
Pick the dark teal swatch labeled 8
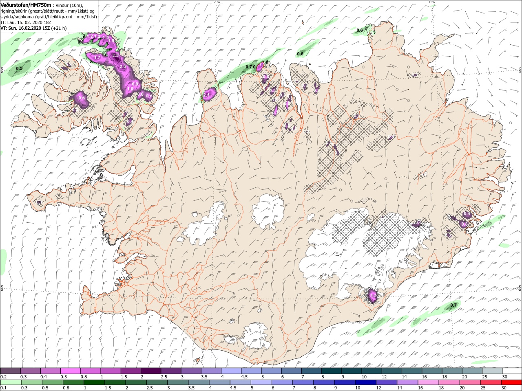(x=331, y=371)
